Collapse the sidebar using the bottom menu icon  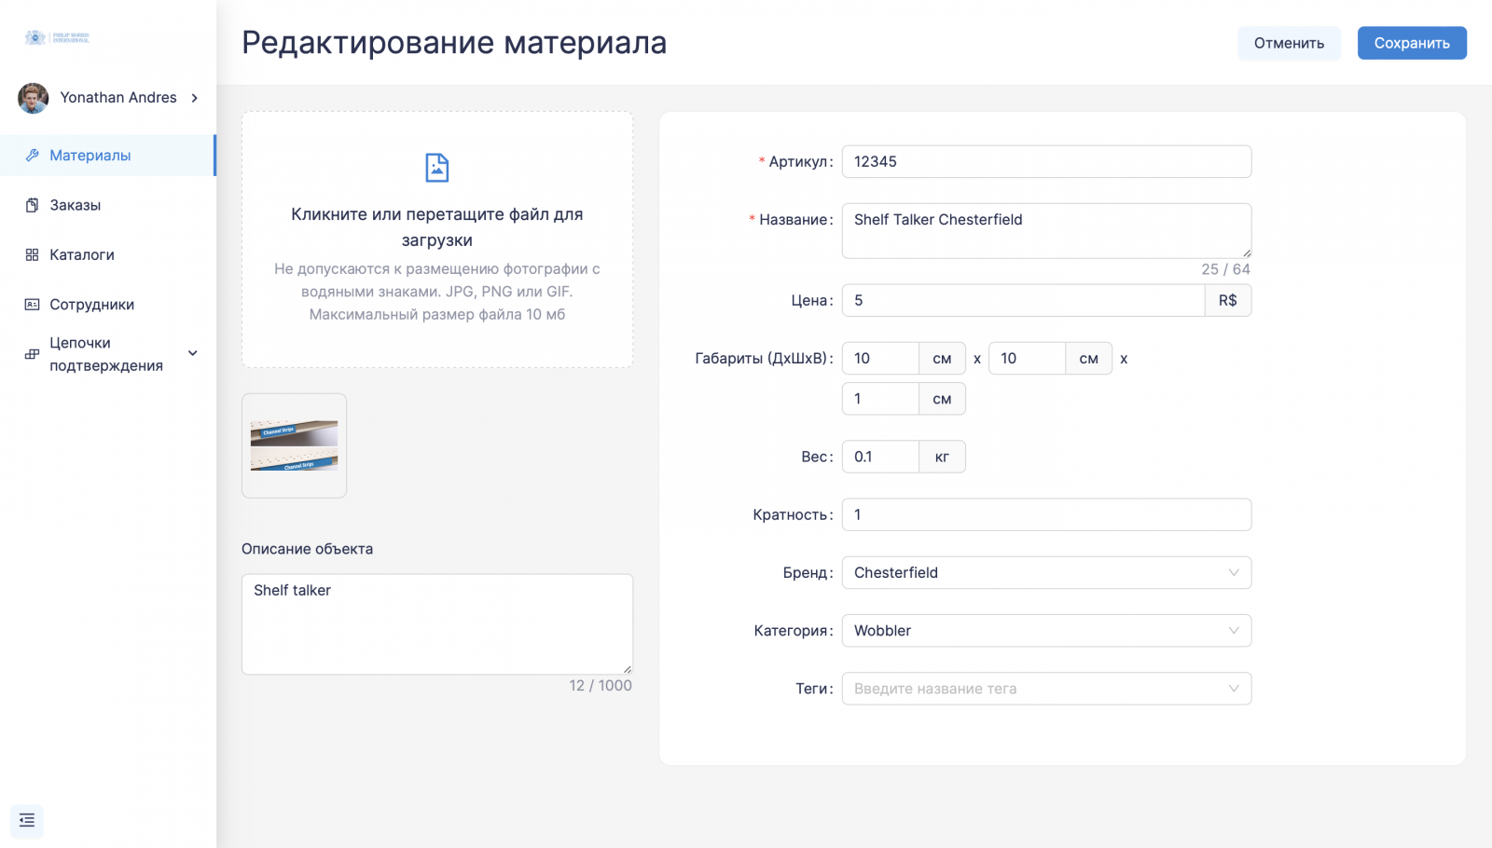click(x=27, y=820)
